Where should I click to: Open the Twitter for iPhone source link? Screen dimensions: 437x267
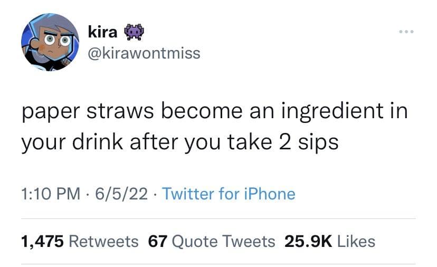point(228,194)
